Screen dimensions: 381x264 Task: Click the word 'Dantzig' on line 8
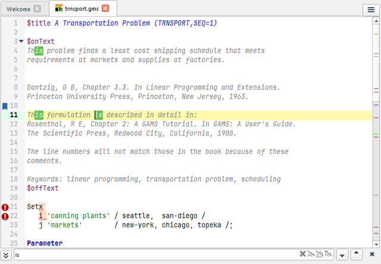[42, 88]
